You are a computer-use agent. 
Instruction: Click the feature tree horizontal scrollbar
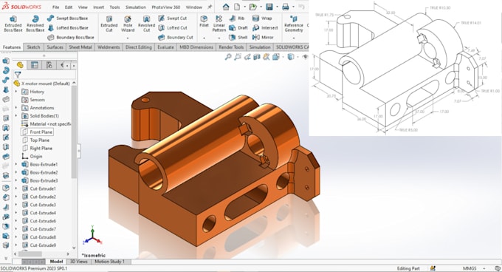30,254
